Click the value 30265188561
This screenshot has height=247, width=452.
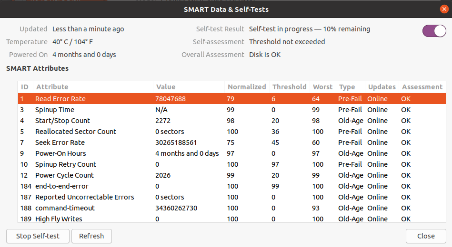tap(176, 142)
